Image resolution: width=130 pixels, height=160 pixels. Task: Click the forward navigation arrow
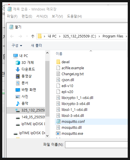(20, 36)
